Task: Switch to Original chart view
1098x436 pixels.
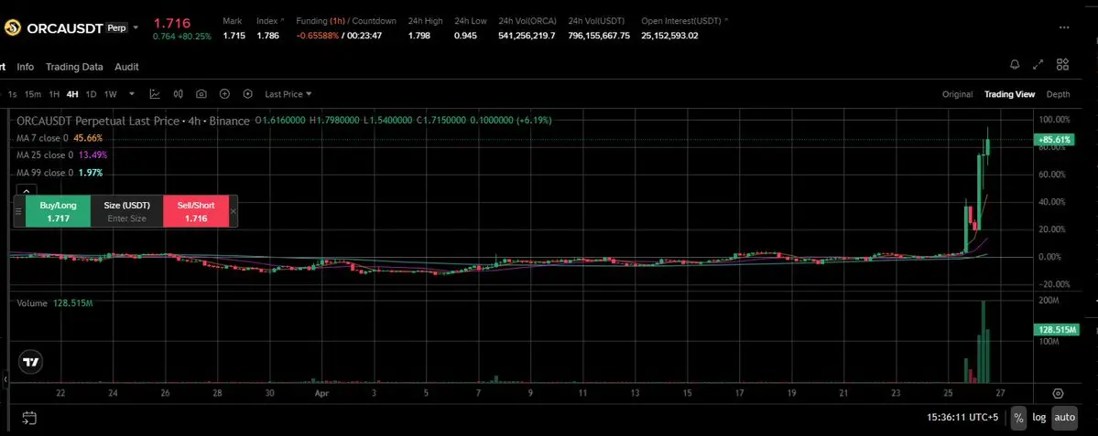Action: (957, 94)
